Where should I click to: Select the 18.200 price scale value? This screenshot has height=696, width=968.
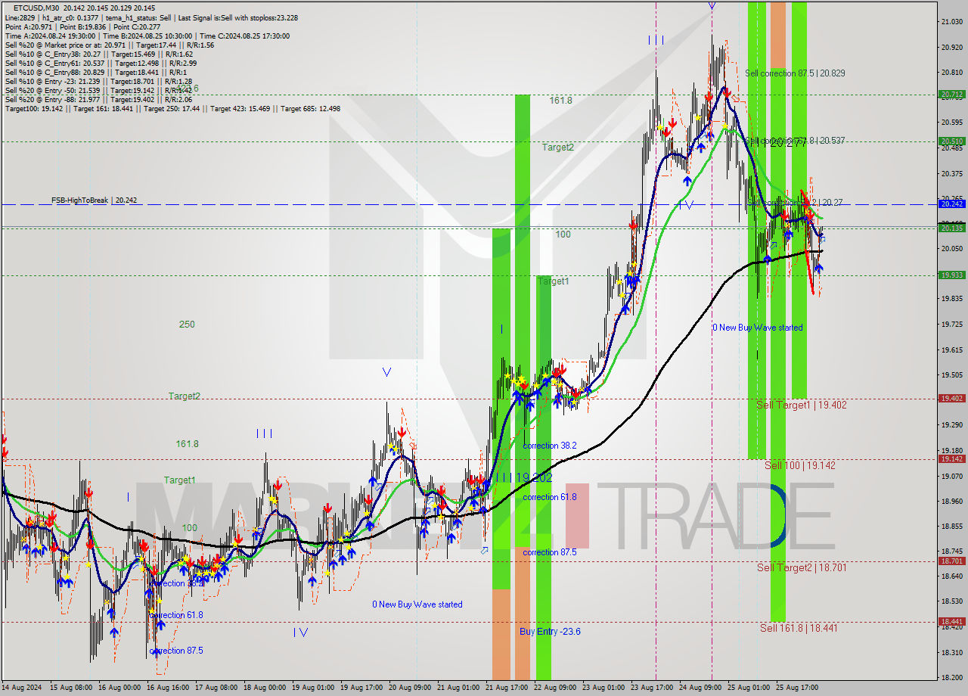click(951, 677)
